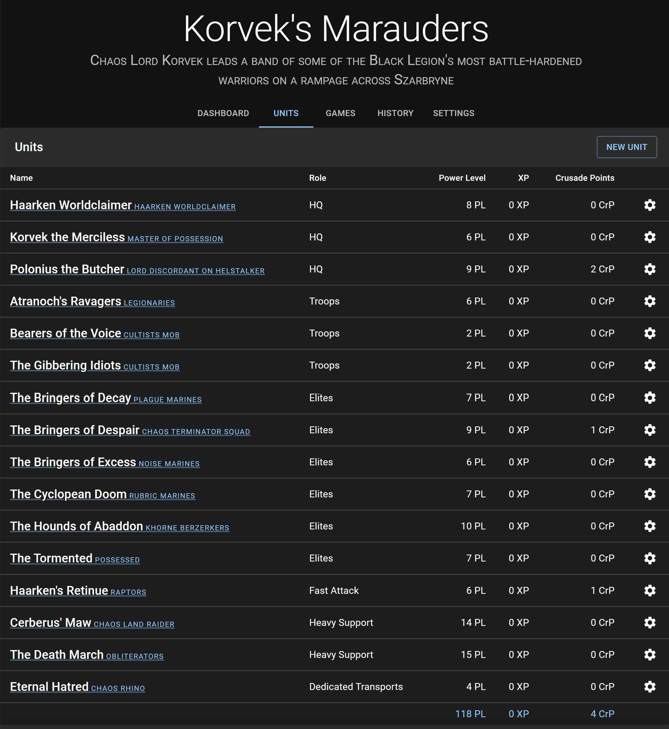Click gear icon for The Bringers of Despair
The image size is (669, 729).
(650, 430)
